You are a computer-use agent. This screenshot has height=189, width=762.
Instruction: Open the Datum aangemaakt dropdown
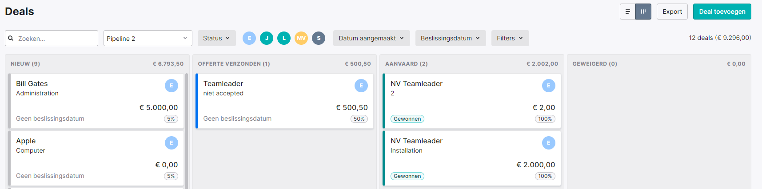tap(371, 38)
